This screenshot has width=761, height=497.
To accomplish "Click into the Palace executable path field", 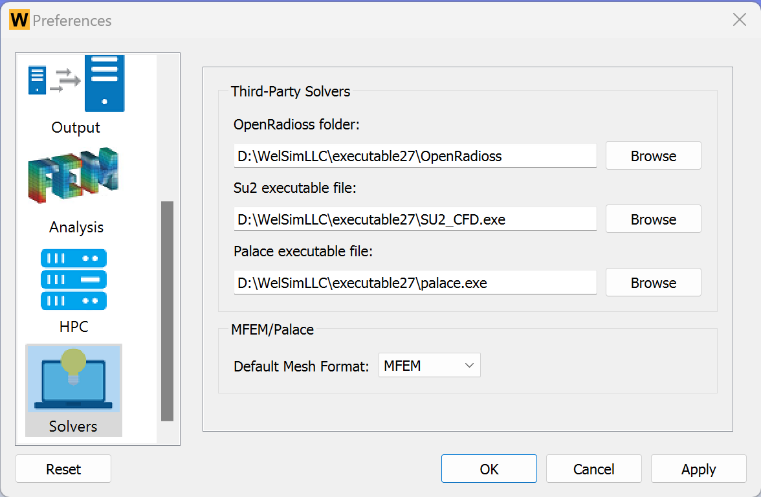I will tap(415, 283).
